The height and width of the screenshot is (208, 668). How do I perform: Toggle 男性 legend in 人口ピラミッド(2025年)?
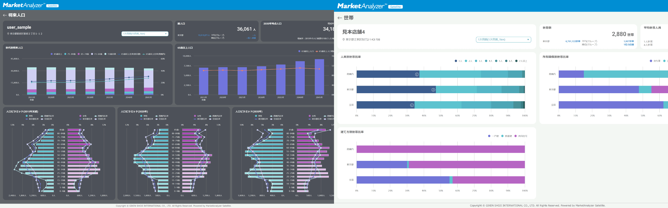click(x=144, y=116)
